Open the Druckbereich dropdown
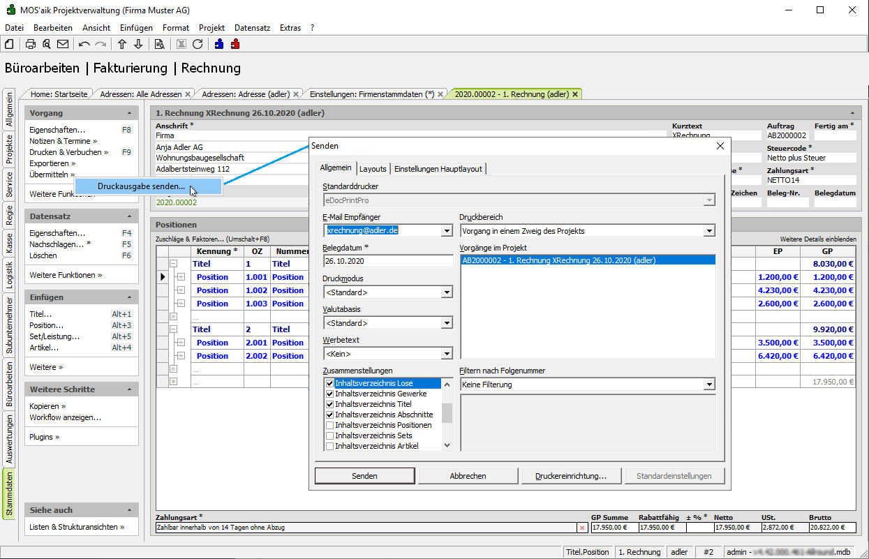869x559 pixels. (x=709, y=231)
